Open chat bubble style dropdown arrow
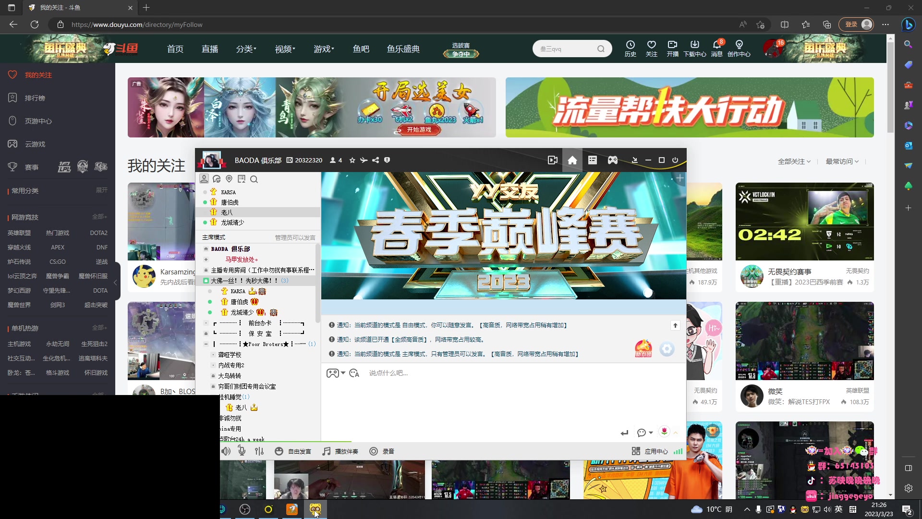 651,432
